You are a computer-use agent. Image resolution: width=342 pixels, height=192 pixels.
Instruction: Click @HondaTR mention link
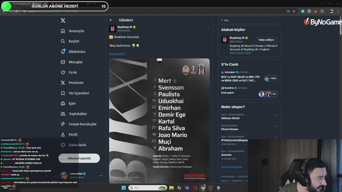(x=117, y=54)
